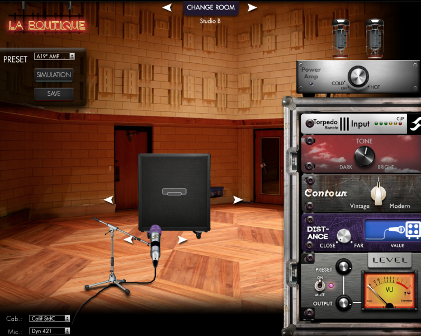Image resolution: width=421 pixels, height=336 pixels.
Task: Click the pink Mute indicator LED
Action: [331, 286]
